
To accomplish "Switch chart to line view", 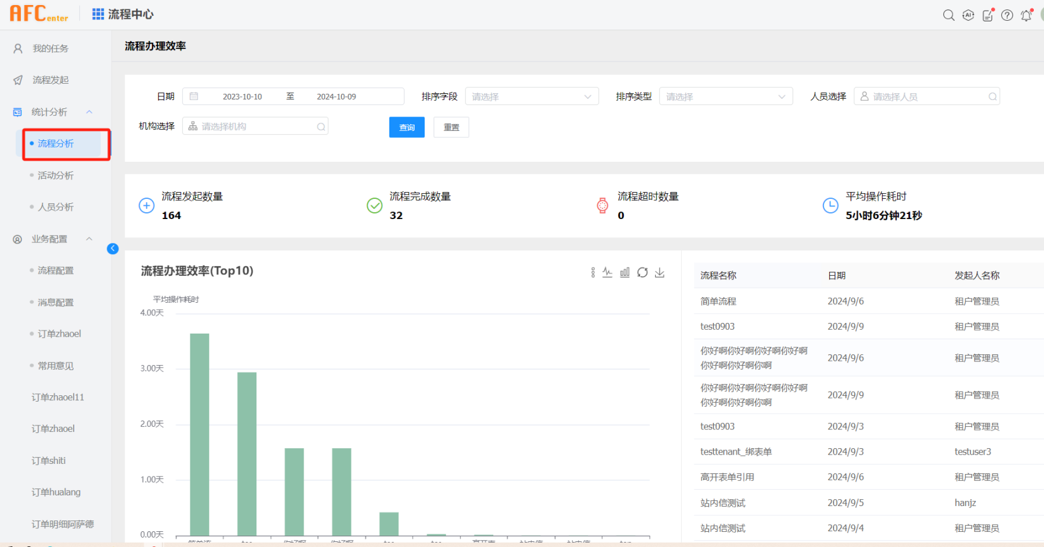I will (607, 273).
